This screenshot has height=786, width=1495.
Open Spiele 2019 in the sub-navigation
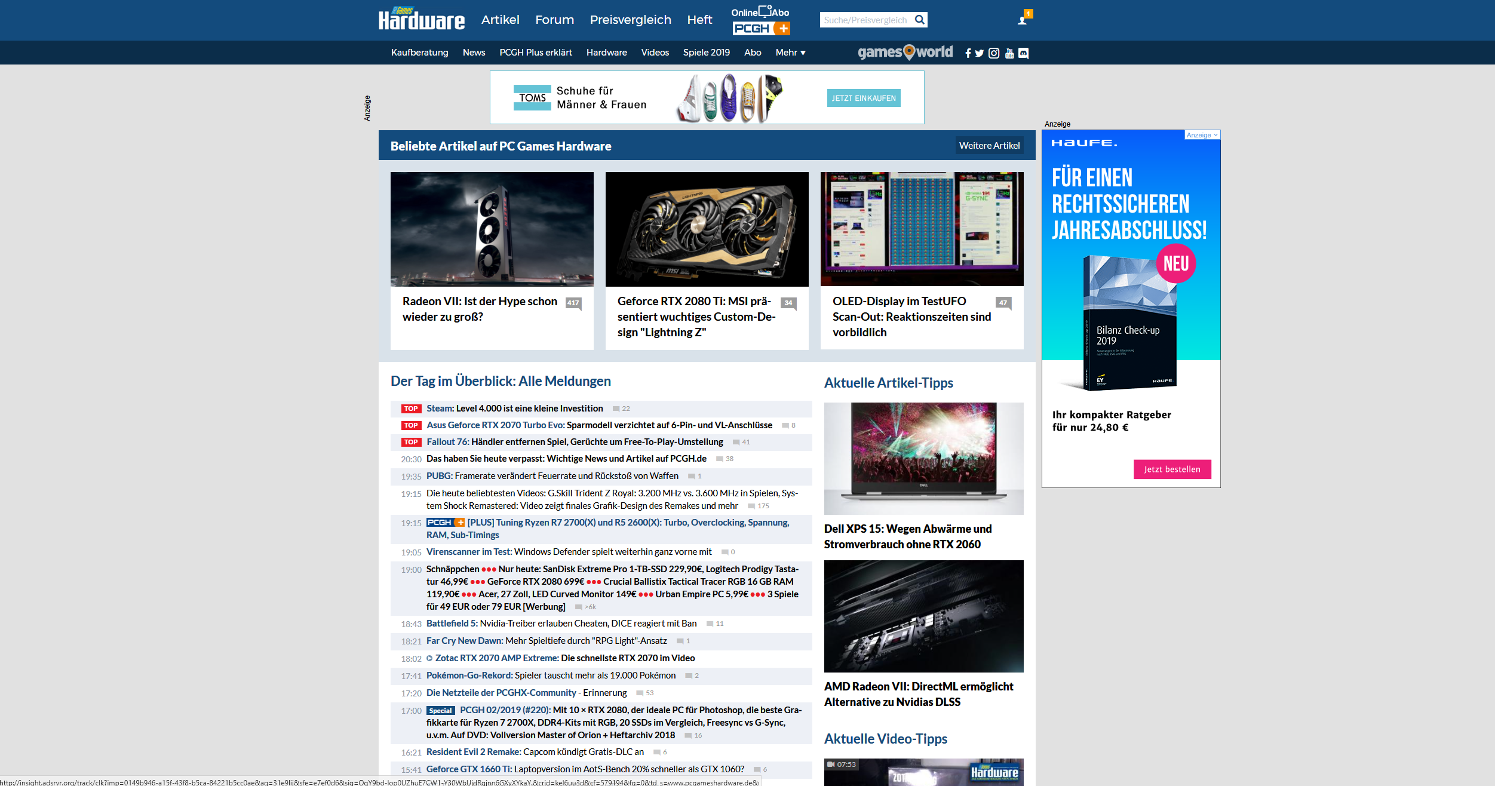click(707, 53)
